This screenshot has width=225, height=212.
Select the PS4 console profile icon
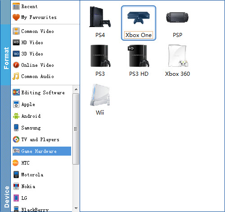tap(100, 17)
